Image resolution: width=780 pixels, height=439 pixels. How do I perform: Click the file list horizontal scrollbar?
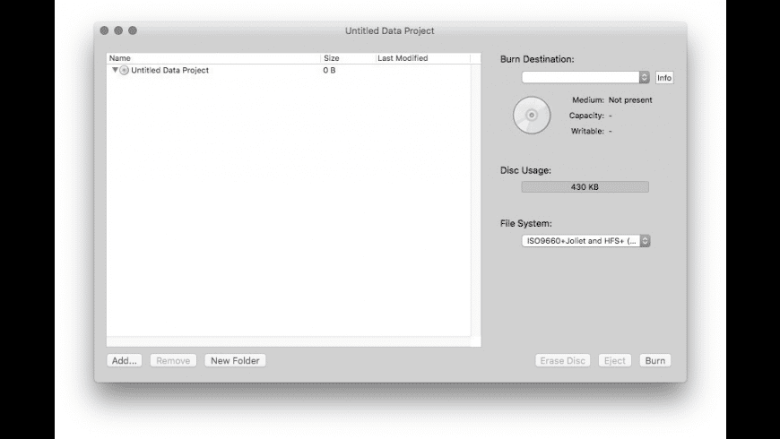click(x=289, y=341)
